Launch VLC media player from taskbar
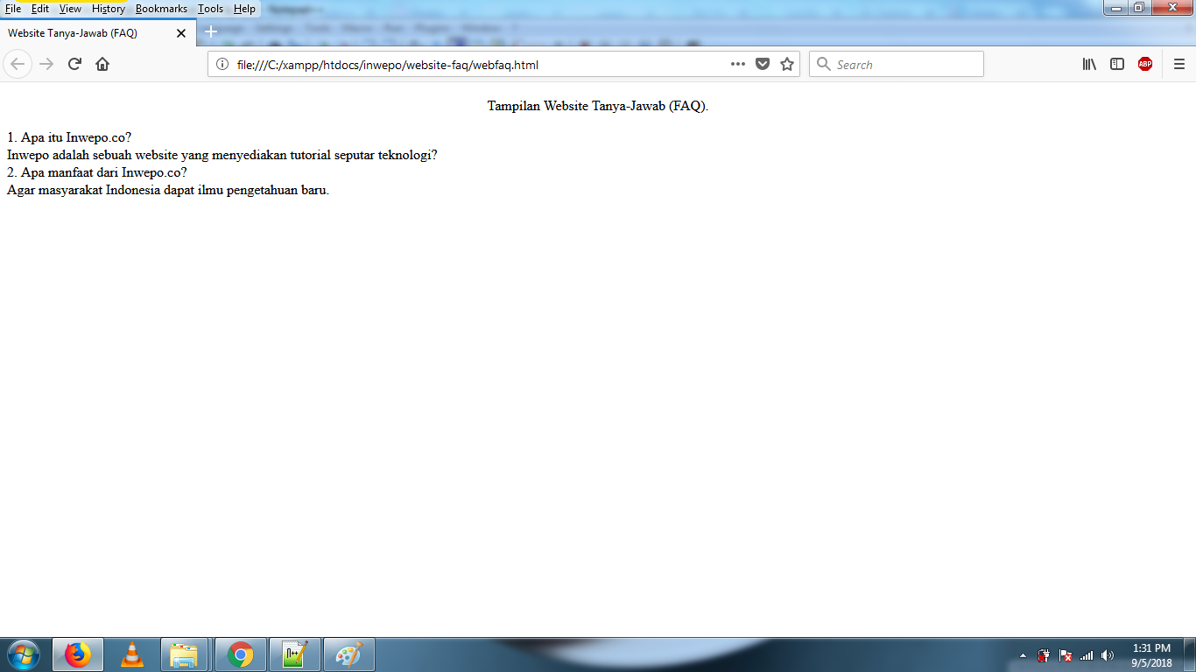Screen dimensions: 1196x672 pyautogui.click(x=132, y=654)
